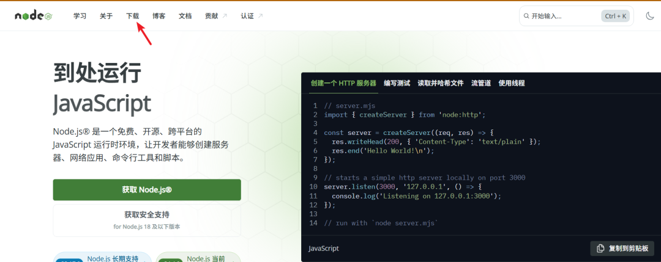Image resolution: width=661 pixels, height=262 pixels.
Task: Click the copy clipboard icon
Action: tap(600, 248)
